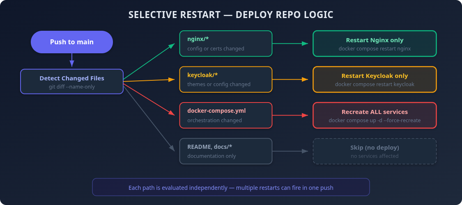Click 'docker compose restart nginx' command text
This screenshot has width=462, height=205.
(x=375, y=48)
